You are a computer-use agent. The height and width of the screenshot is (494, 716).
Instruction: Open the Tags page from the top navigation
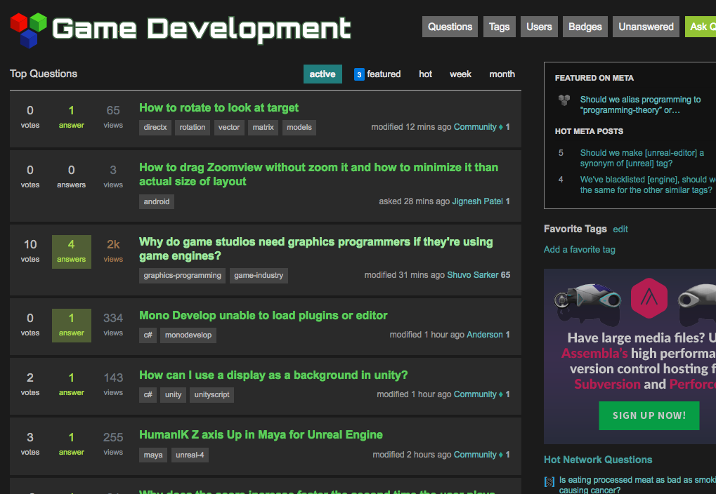click(x=499, y=27)
